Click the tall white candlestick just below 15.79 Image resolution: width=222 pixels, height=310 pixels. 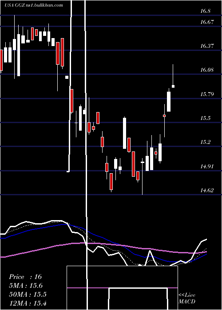coord(169,101)
